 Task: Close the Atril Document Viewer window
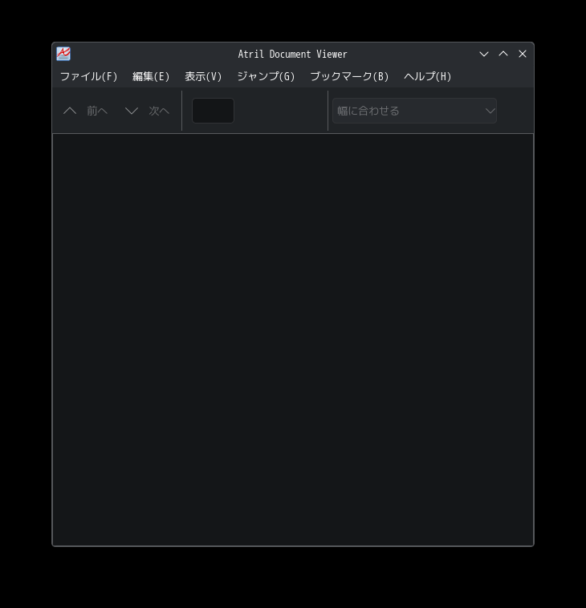[523, 54]
